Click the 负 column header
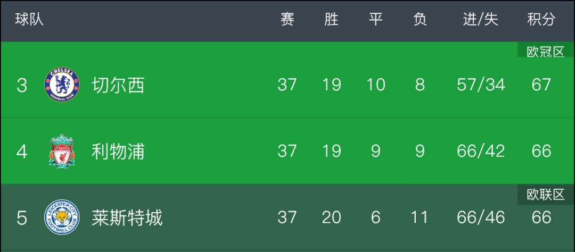 (420, 20)
